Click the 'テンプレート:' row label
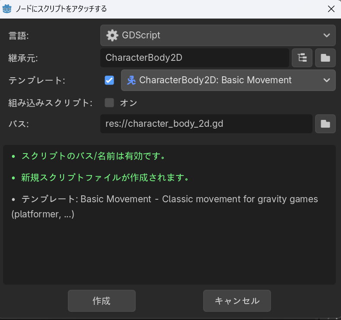341x320 pixels. click(x=37, y=81)
